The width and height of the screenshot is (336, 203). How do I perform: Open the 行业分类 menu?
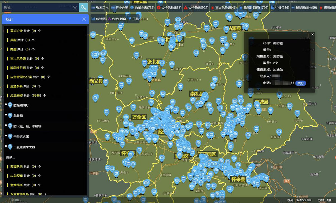point(119,8)
